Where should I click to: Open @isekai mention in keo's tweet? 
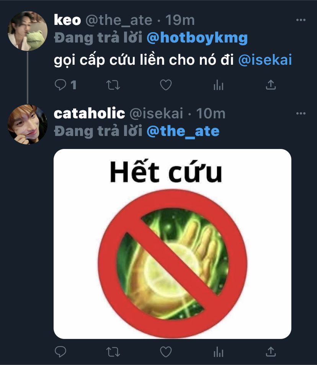(265, 60)
